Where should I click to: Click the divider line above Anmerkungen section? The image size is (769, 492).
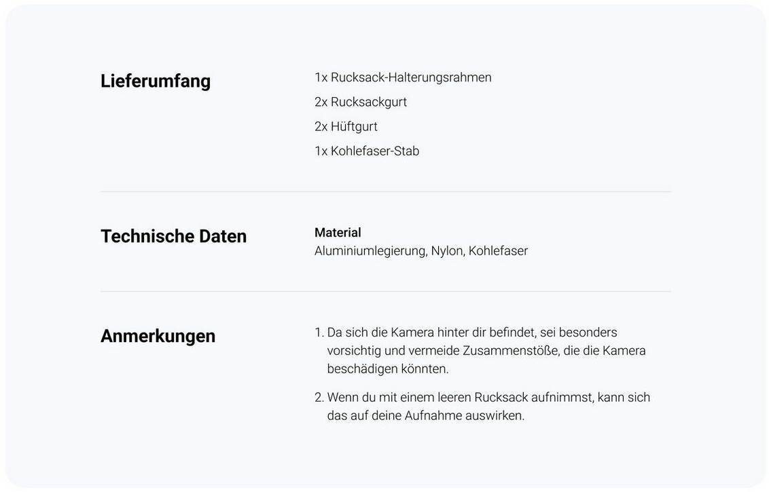tap(385, 292)
